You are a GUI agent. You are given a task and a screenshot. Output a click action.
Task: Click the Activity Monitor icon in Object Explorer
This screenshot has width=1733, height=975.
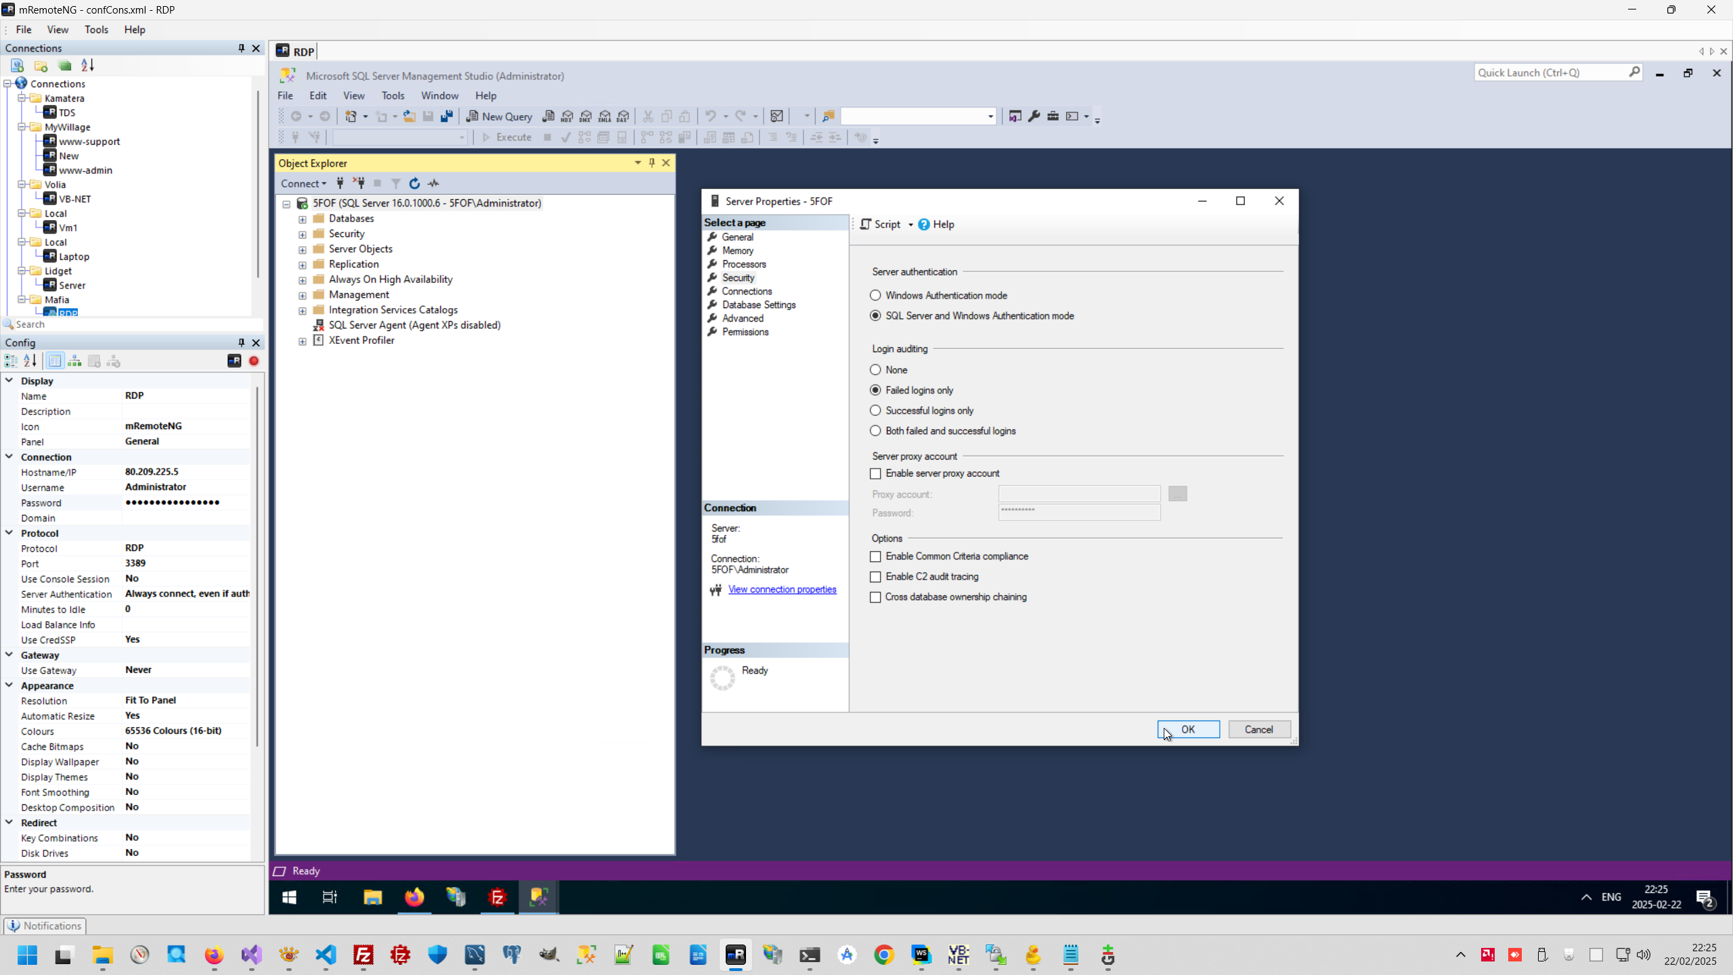433,183
